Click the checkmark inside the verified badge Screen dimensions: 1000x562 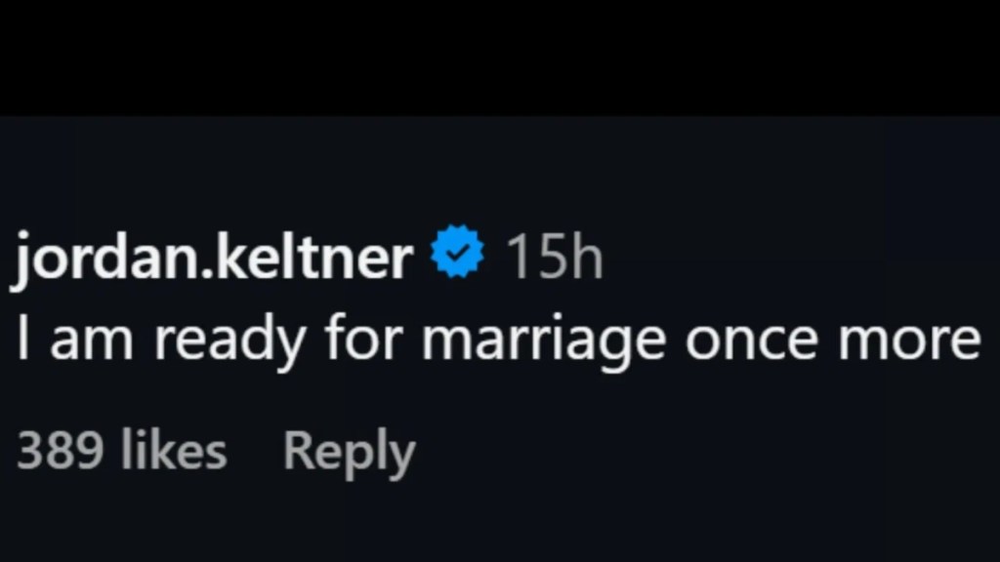[458, 254]
